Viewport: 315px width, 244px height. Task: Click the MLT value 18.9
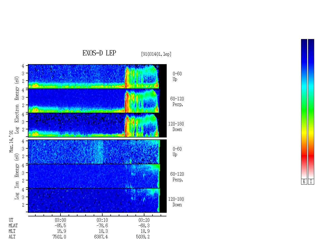coord(145,231)
